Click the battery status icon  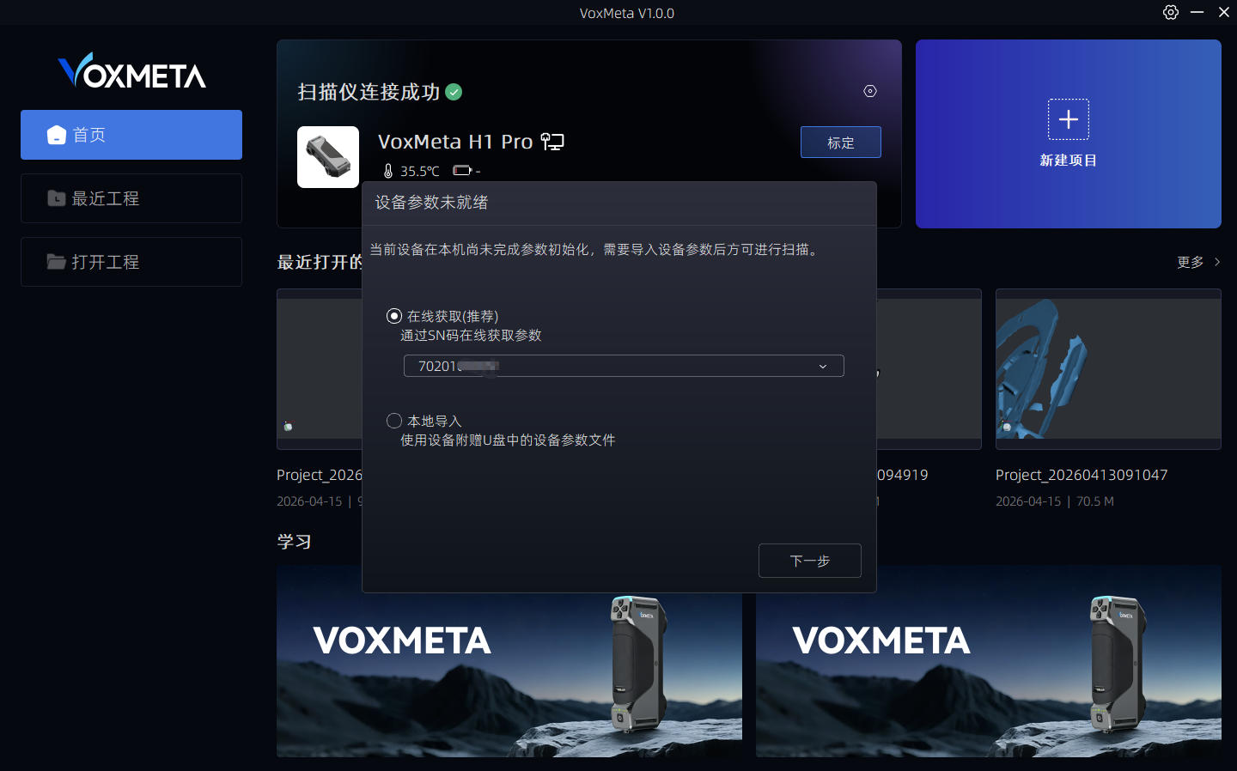(462, 170)
